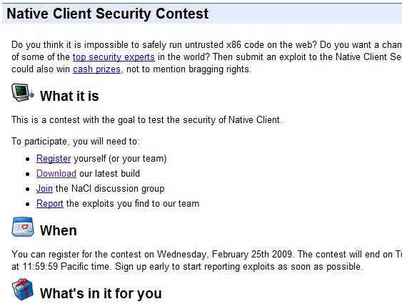Click the calendar icon next to When
The image size is (402, 304).
pyautogui.click(x=23, y=227)
